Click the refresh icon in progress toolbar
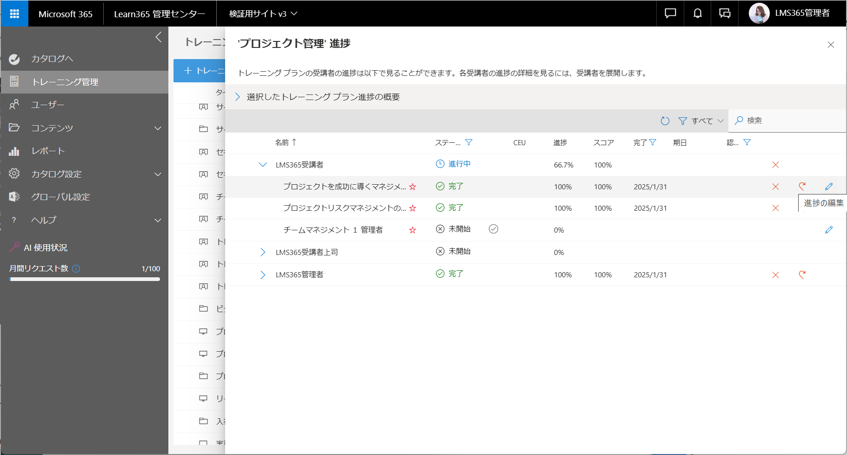847x455 pixels. [665, 121]
